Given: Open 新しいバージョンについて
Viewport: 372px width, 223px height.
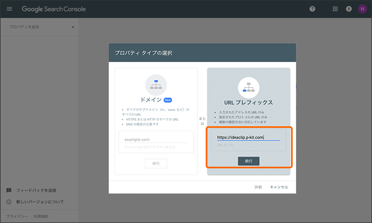Looking at the screenshot, I should click(x=40, y=202).
